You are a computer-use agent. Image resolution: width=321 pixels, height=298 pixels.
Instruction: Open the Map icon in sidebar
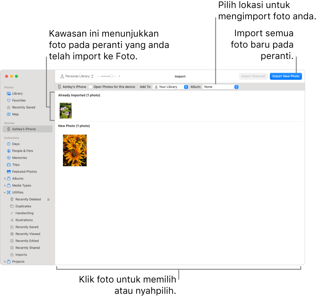(x=9, y=114)
